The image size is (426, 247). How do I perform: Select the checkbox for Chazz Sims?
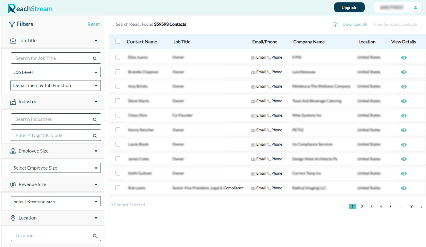(x=118, y=115)
